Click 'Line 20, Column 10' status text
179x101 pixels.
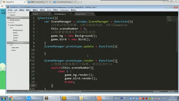(x=13, y=91)
